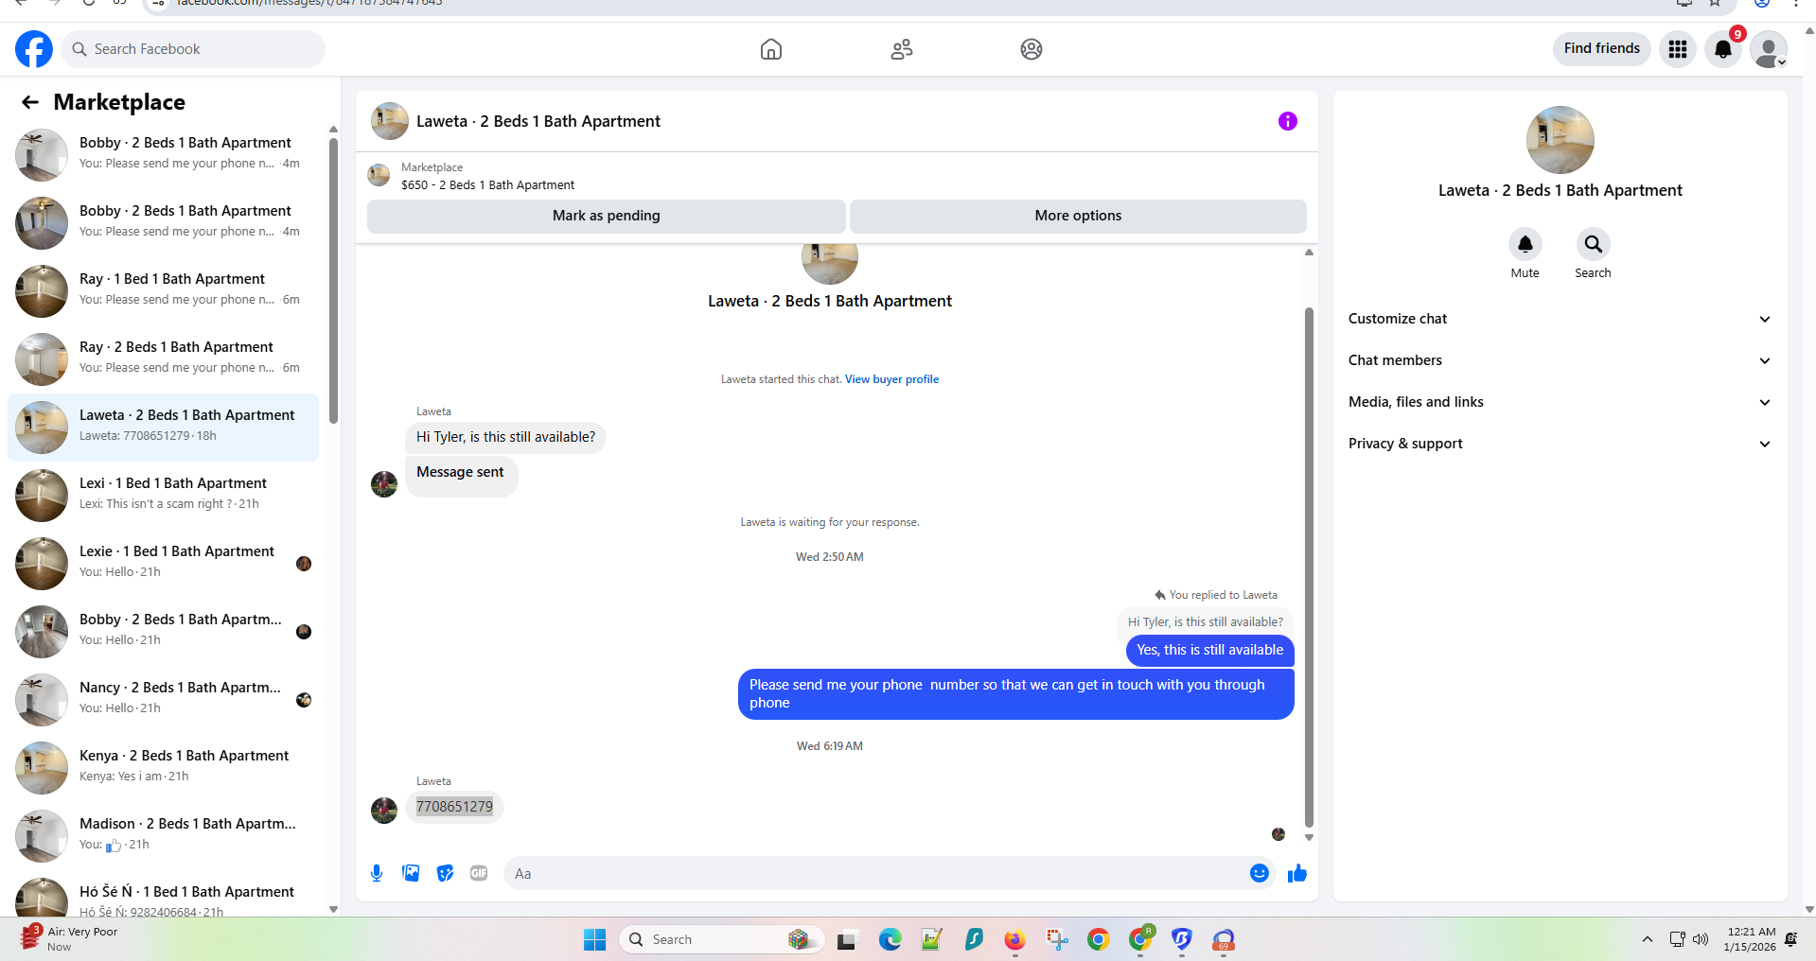Click the chat list scrollbar thumb
This screenshot has width=1816, height=961.
[333, 281]
